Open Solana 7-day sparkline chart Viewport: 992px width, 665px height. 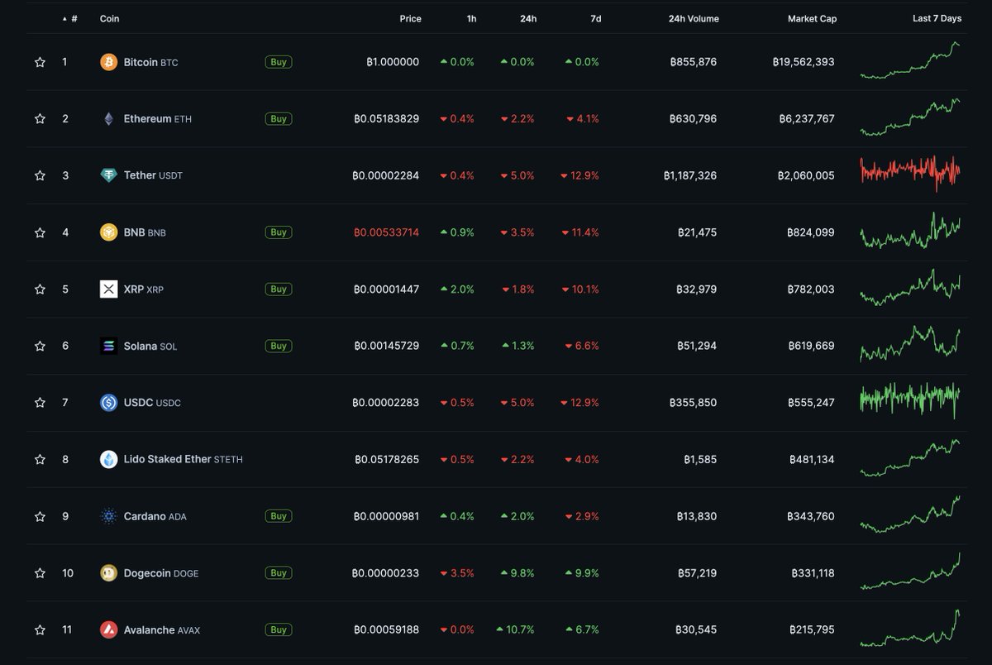coord(910,344)
